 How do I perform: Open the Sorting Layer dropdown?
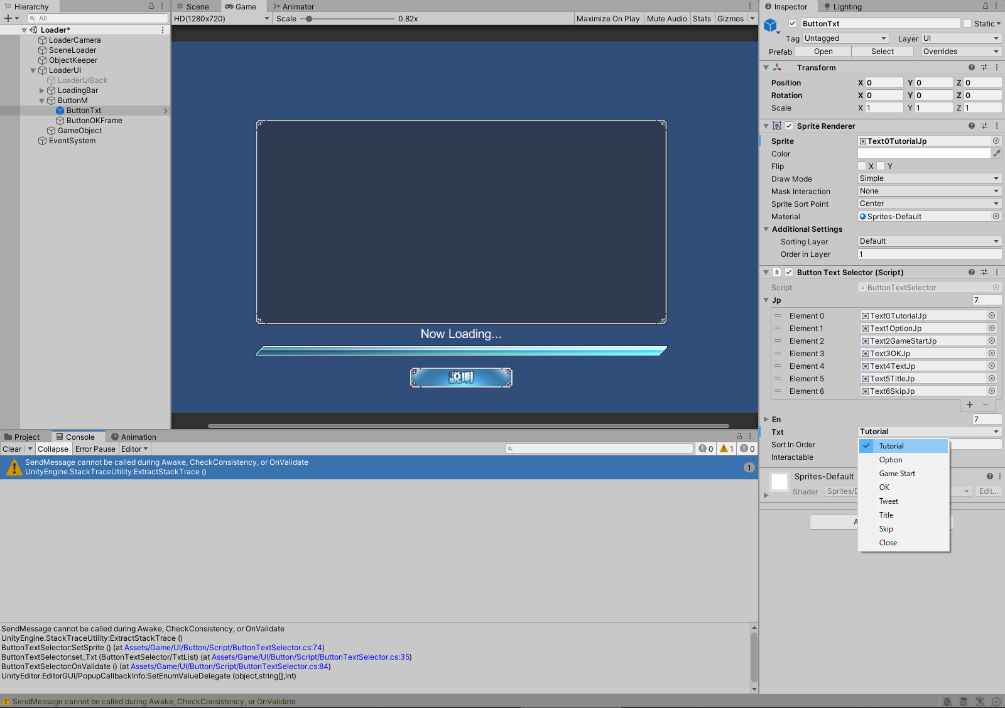click(930, 241)
